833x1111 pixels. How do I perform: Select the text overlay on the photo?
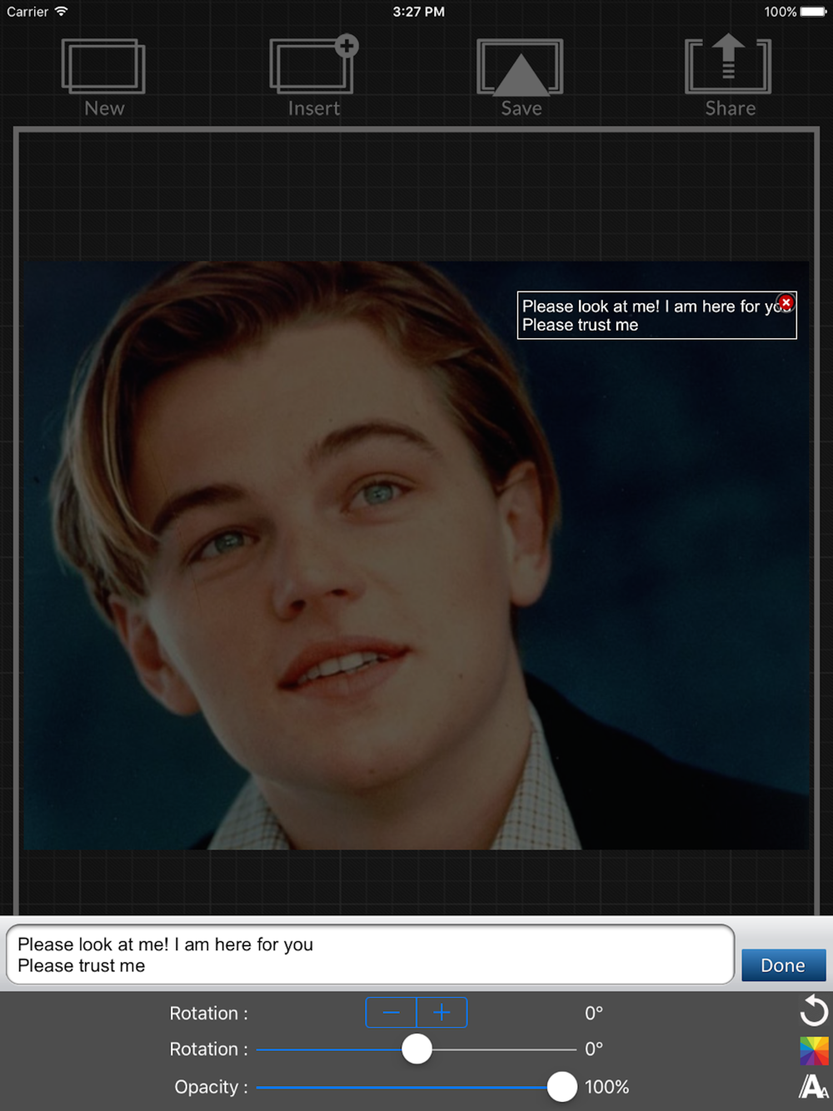click(656, 316)
